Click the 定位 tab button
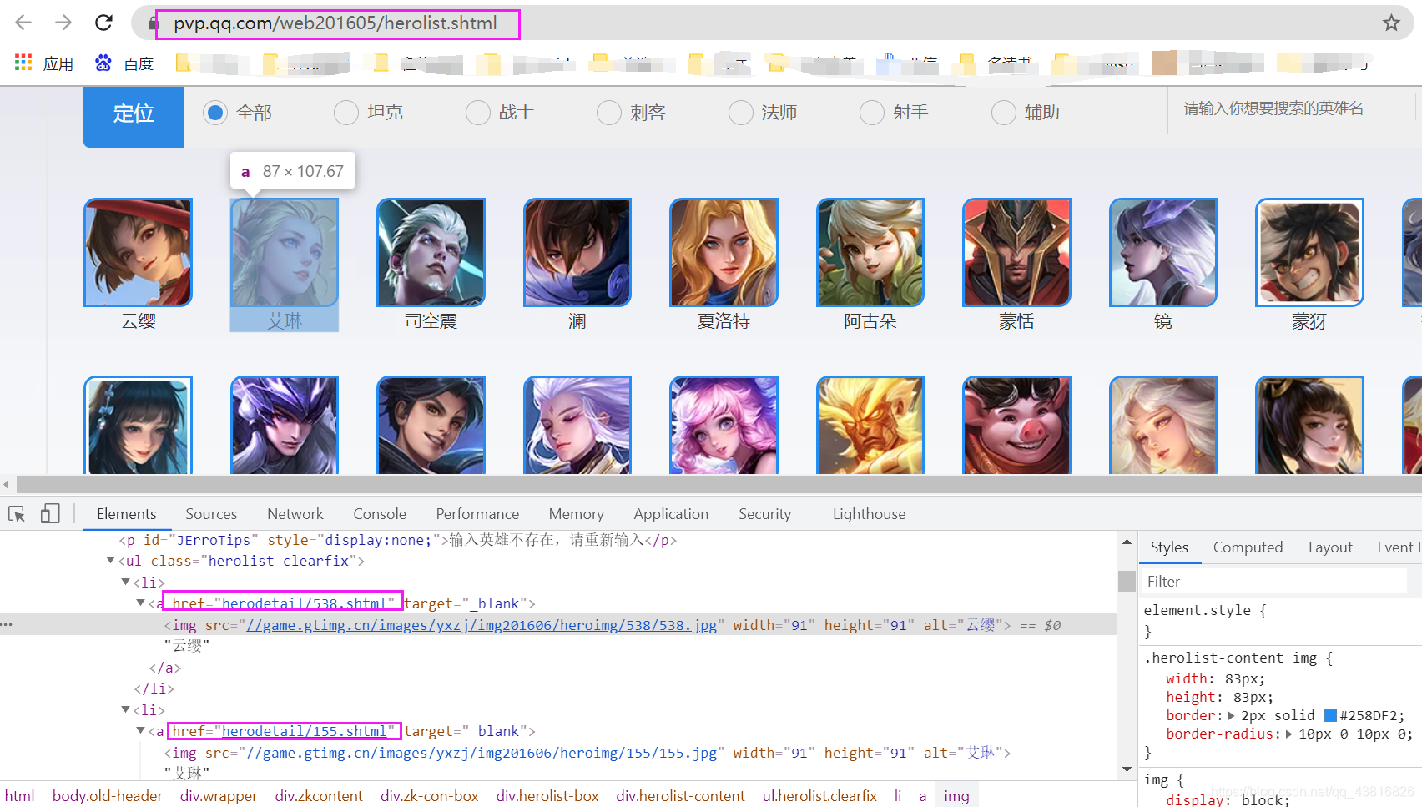The image size is (1422, 807). pos(134,115)
